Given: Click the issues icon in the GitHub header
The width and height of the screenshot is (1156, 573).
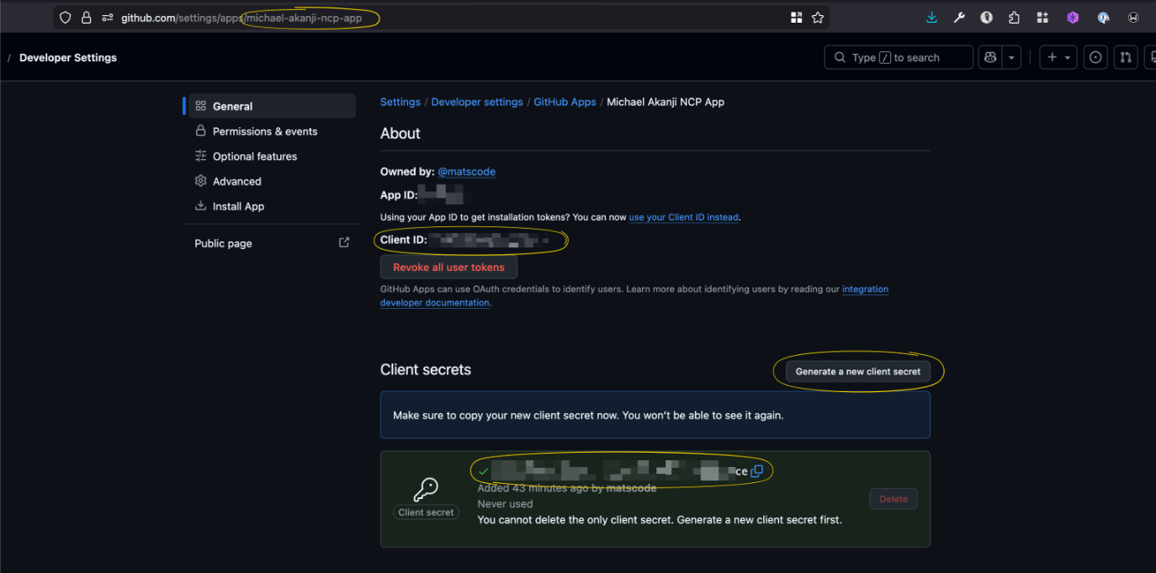Looking at the screenshot, I should click(1095, 56).
